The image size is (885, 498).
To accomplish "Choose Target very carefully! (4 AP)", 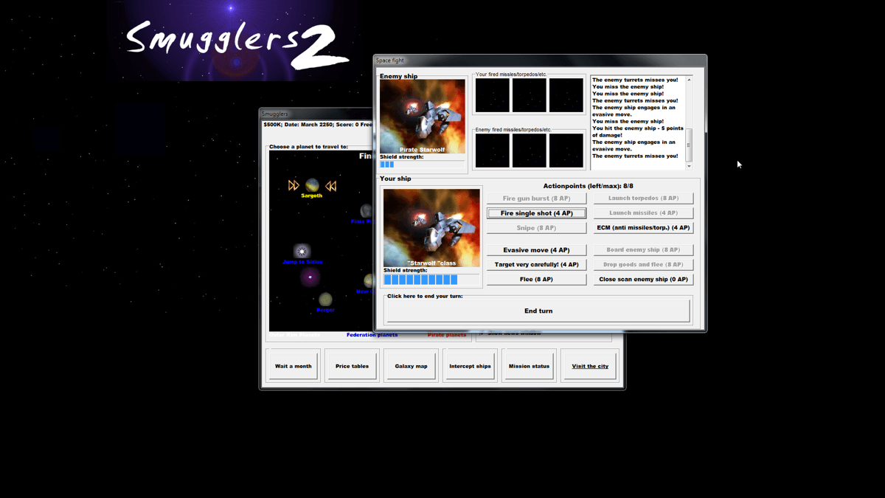I will coord(536,265).
